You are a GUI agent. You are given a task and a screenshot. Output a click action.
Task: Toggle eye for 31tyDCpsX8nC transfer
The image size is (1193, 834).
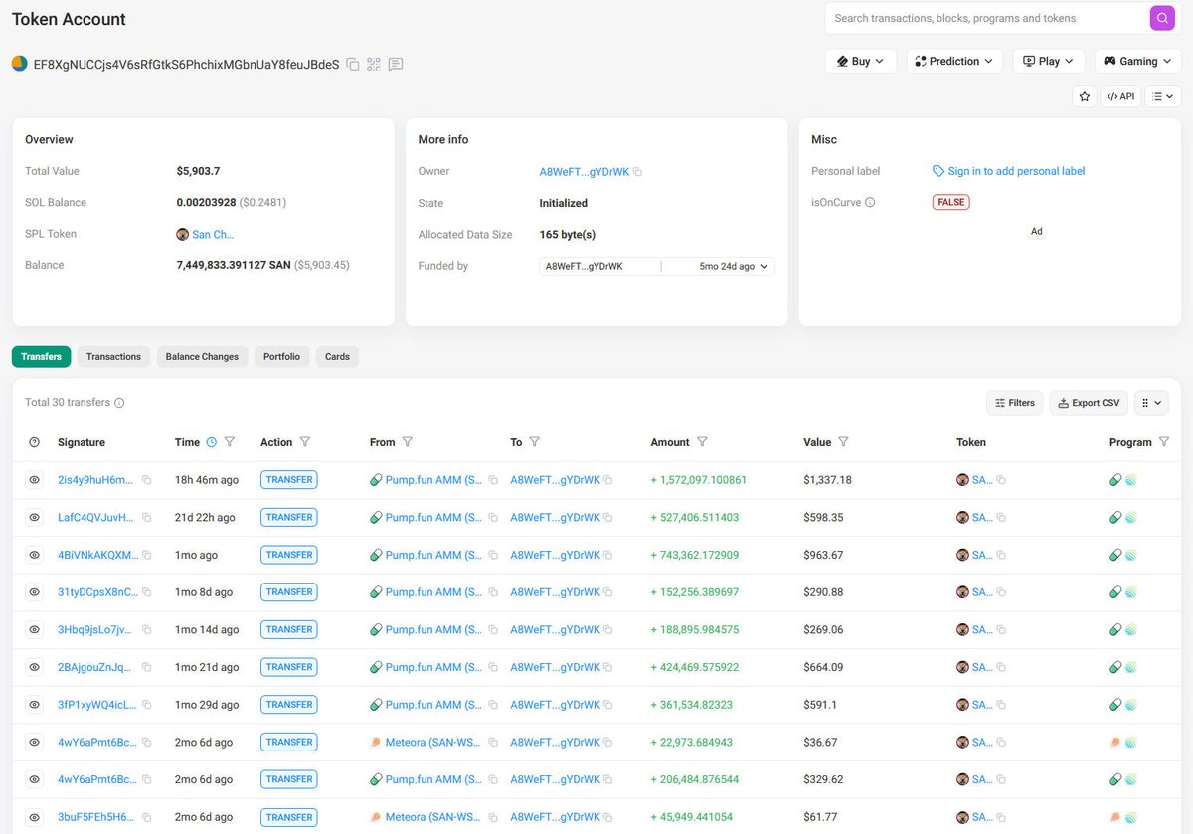point(34,592)
